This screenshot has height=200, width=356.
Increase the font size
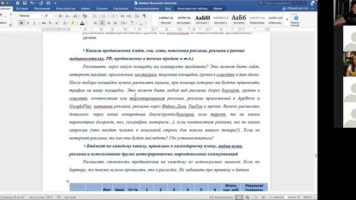(61, 16)
